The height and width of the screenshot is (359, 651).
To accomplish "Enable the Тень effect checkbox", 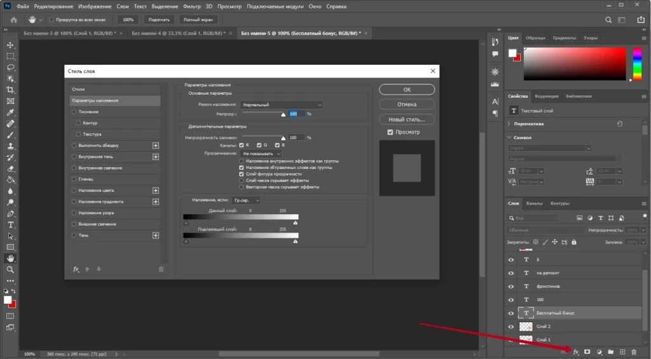I will pos(74,235).
